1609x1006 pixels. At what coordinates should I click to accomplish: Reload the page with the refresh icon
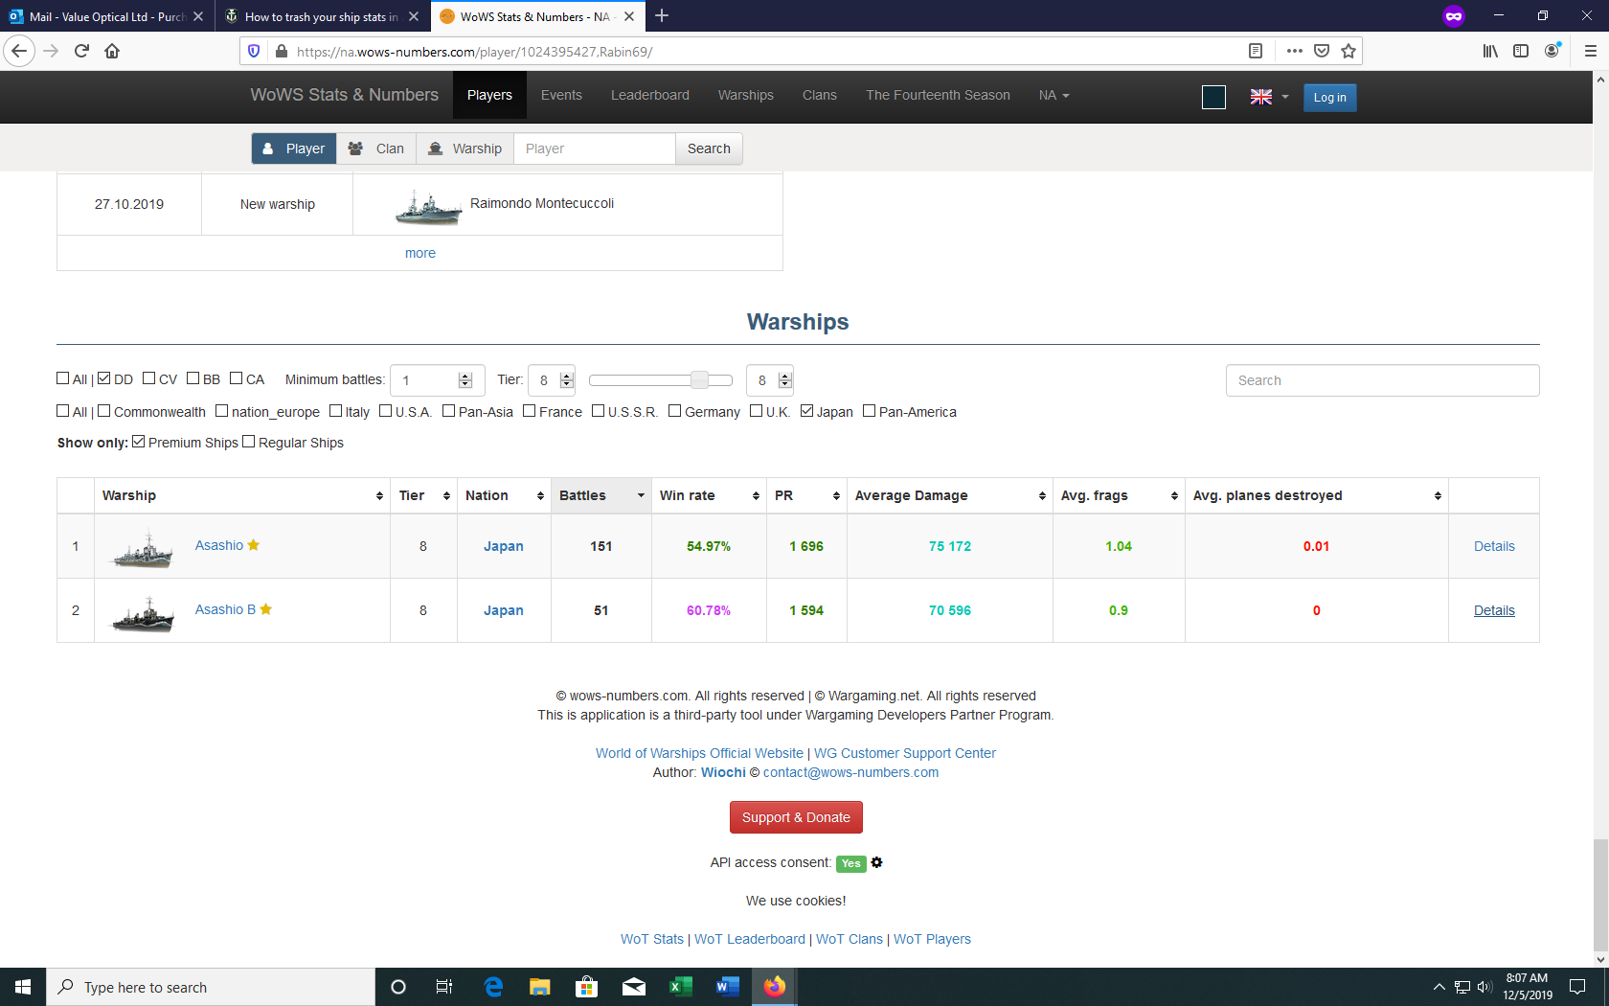coord(81,51)
